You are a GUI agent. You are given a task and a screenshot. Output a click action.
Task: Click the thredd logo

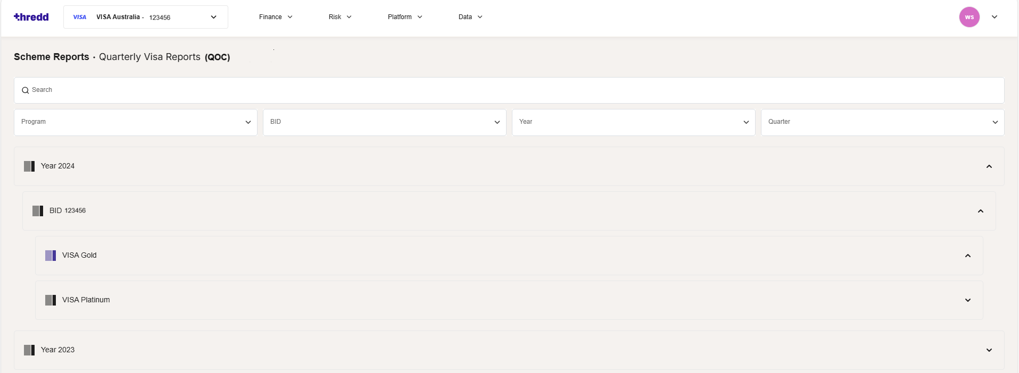point(31,17)
